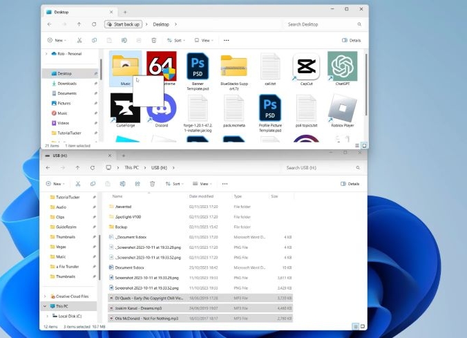Screen dimensions: 467x338
Task: Click the up arrow in USB (H:) window
Action: [x=77, y=168]
